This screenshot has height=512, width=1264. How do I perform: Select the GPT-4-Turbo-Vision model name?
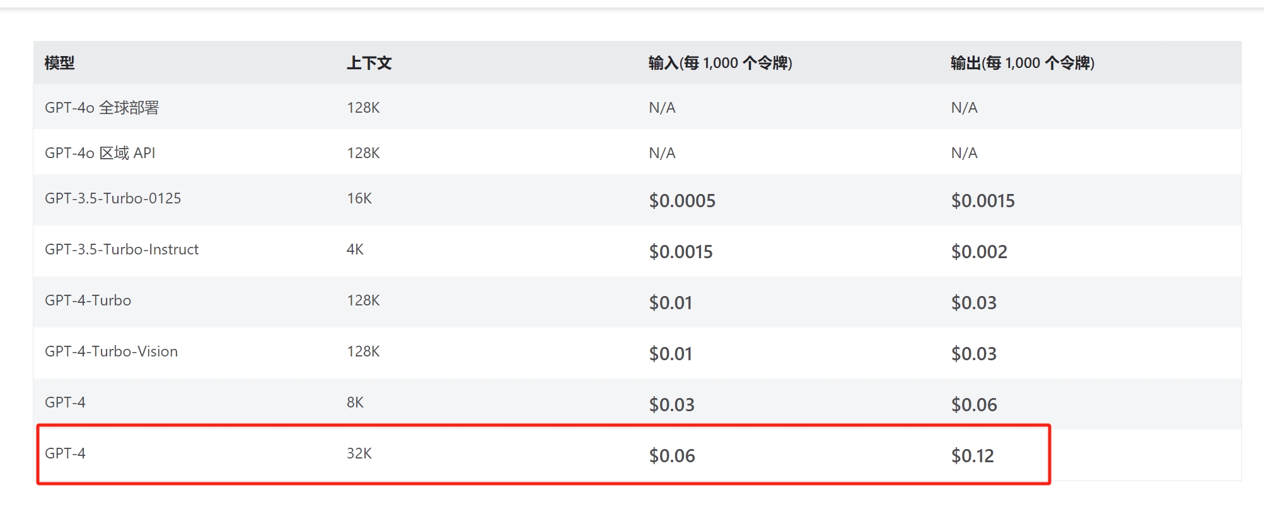click(112, 351)
